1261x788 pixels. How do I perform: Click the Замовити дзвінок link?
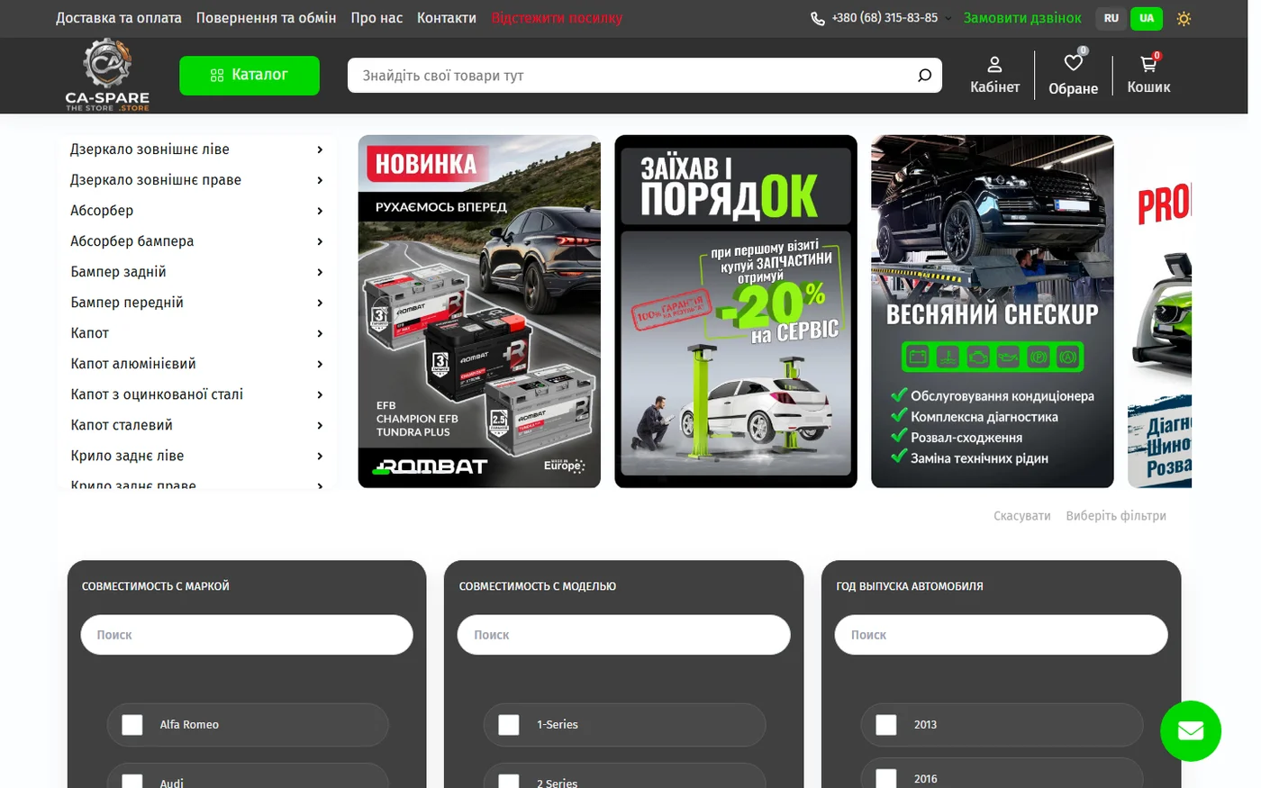pos(1022,18)
